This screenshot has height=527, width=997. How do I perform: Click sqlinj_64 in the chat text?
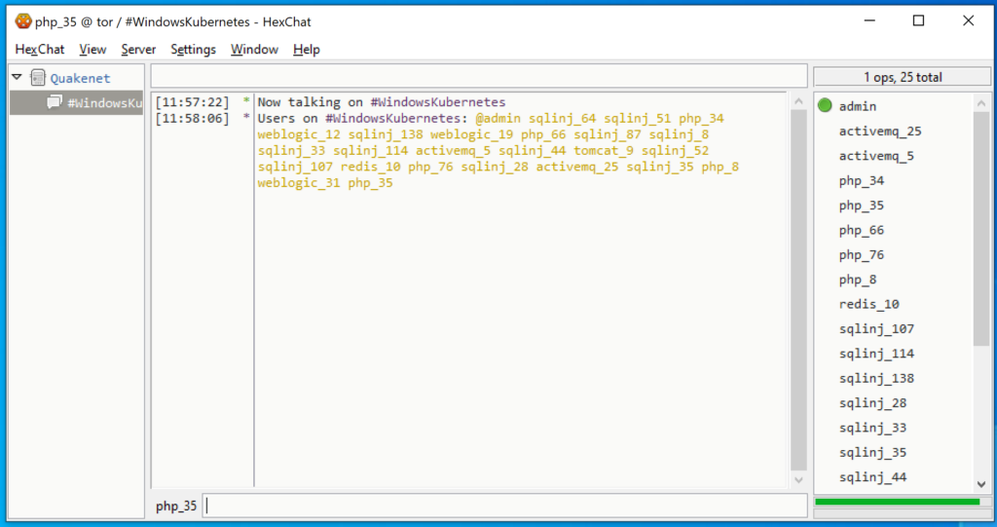(562, 119)
